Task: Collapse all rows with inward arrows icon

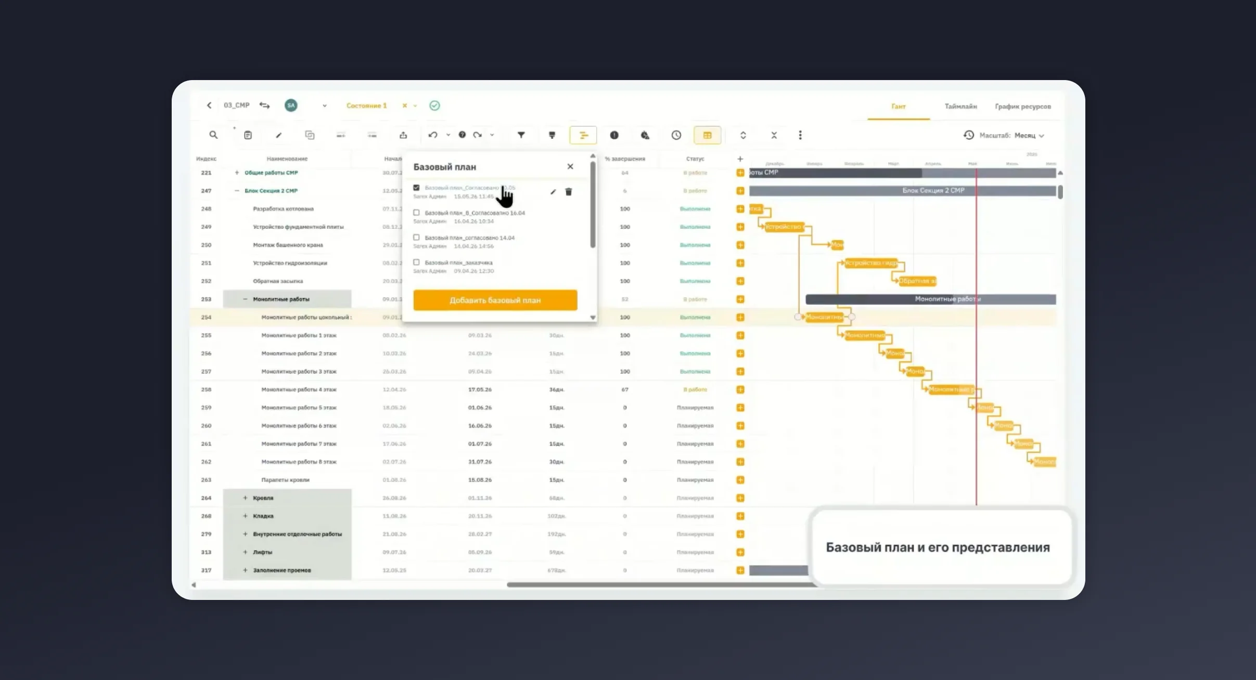Action: click(x=774, y=135)
